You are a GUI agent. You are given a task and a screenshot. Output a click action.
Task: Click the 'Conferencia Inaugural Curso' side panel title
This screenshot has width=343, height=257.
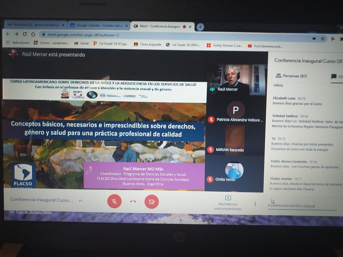[x=308, y=61]
